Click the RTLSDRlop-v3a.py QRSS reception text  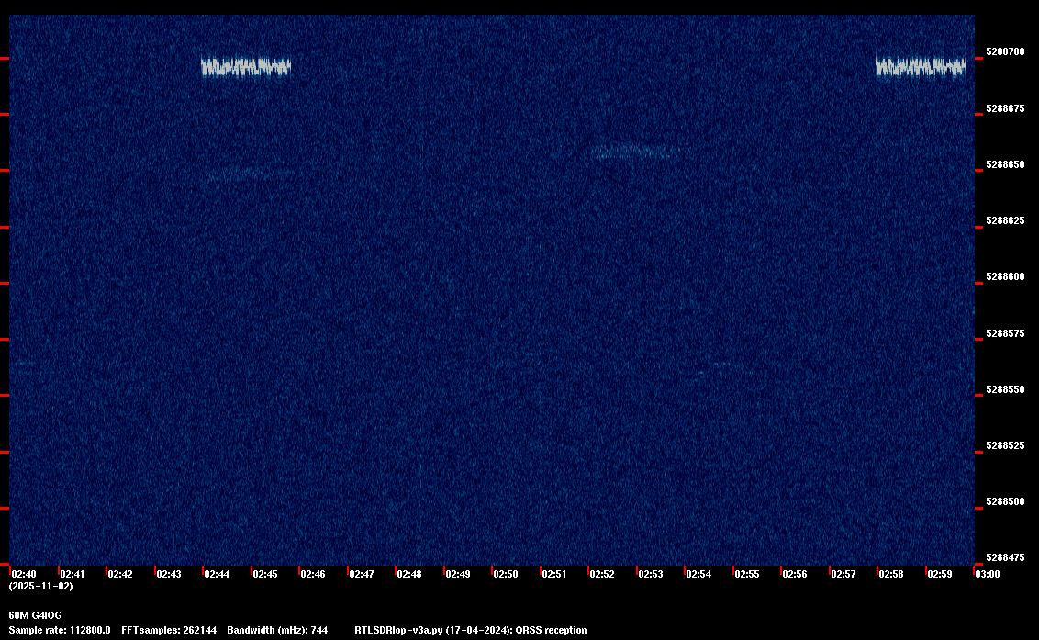coord(471,630)
